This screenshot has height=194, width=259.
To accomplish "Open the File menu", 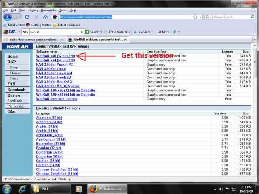I will coord(6,10).
